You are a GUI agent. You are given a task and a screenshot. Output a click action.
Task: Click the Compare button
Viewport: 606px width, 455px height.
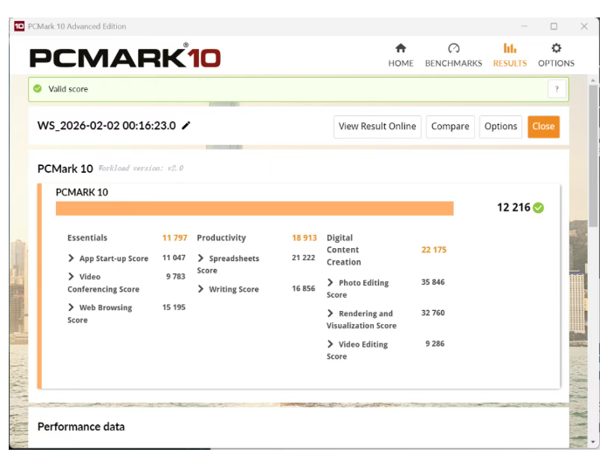(450, 127)
